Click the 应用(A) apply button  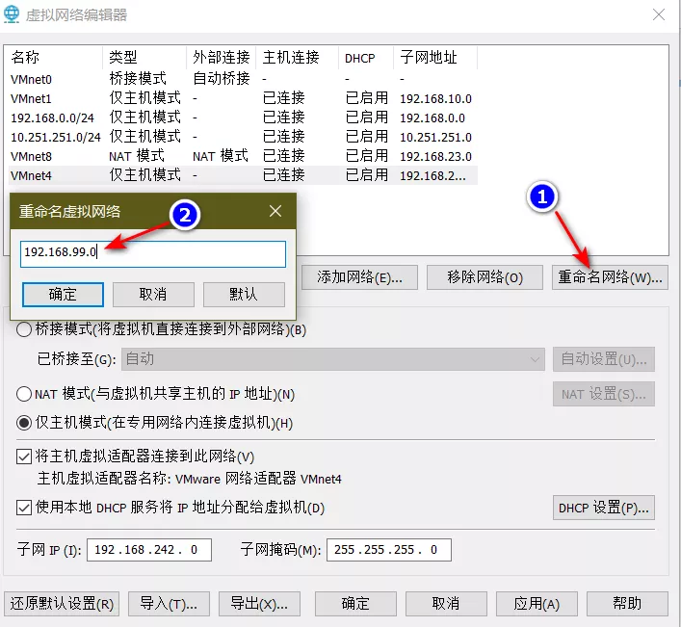point(537,604)
